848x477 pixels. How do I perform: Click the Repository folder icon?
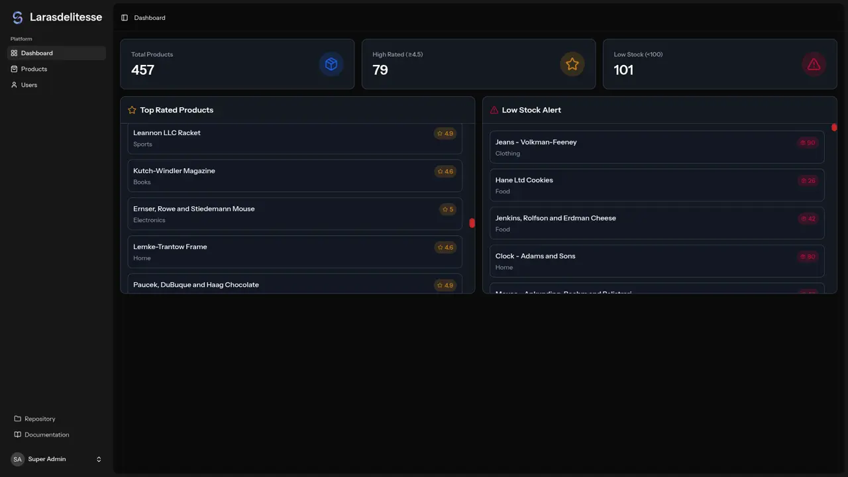click(x=18, y=419)
